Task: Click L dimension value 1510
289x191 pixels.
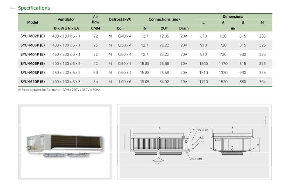Action: (x=203, y=72)
